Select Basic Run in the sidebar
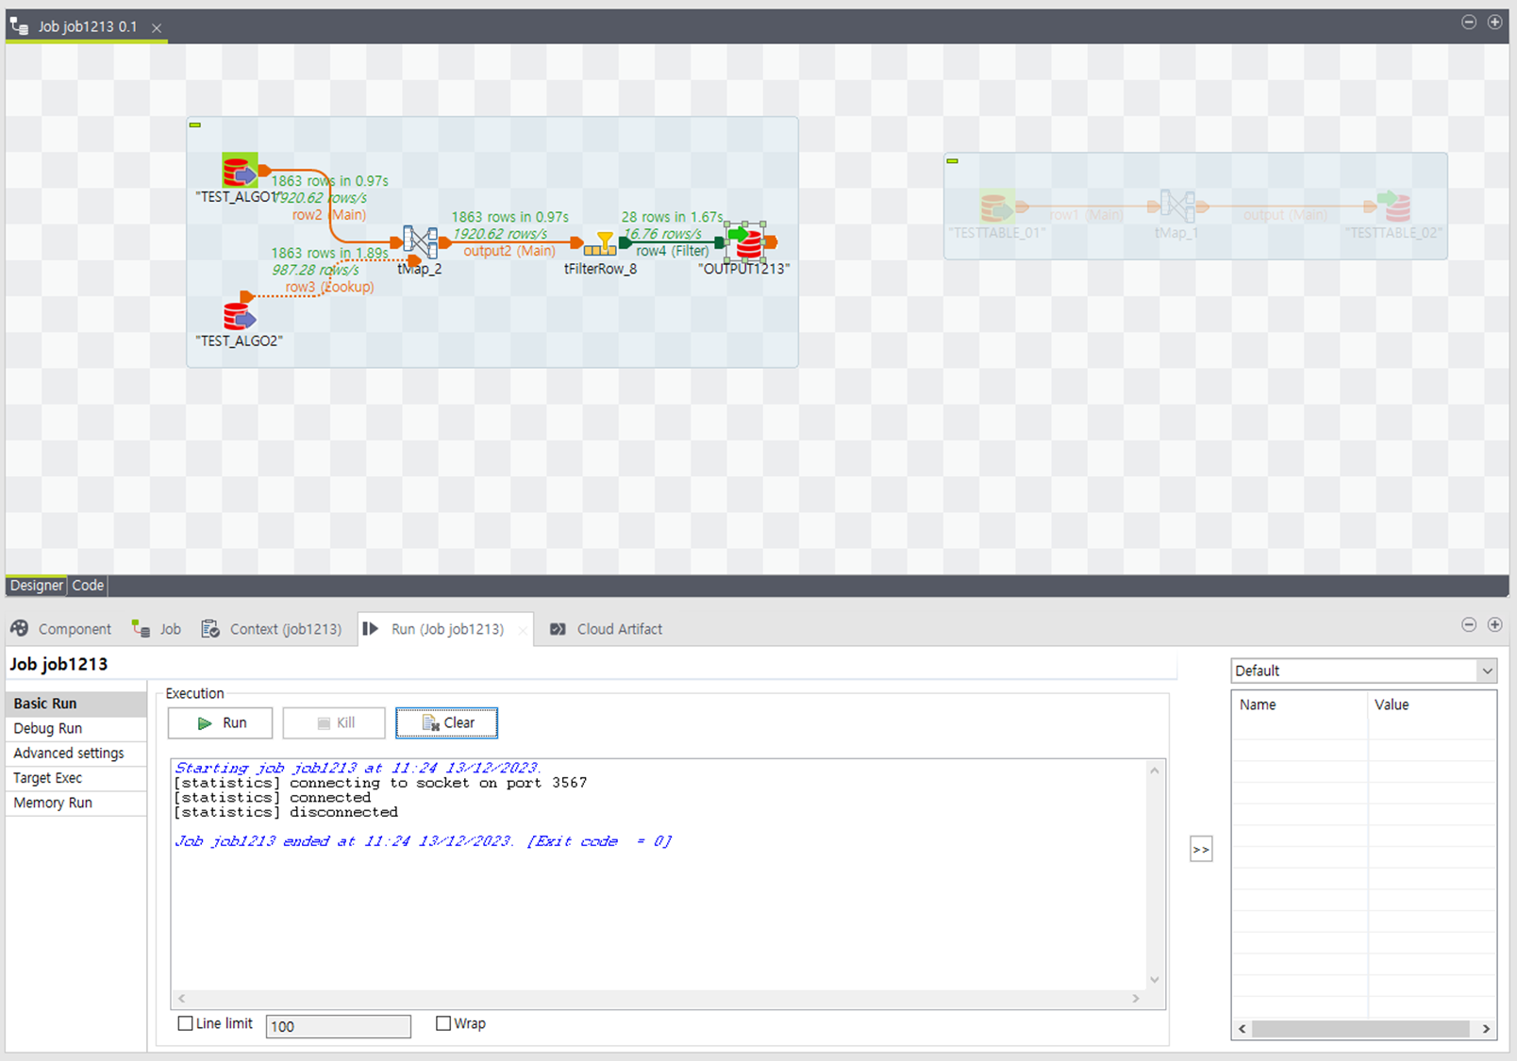Viewport: 1517px width, 1061px height. click(x=75, y=704)
